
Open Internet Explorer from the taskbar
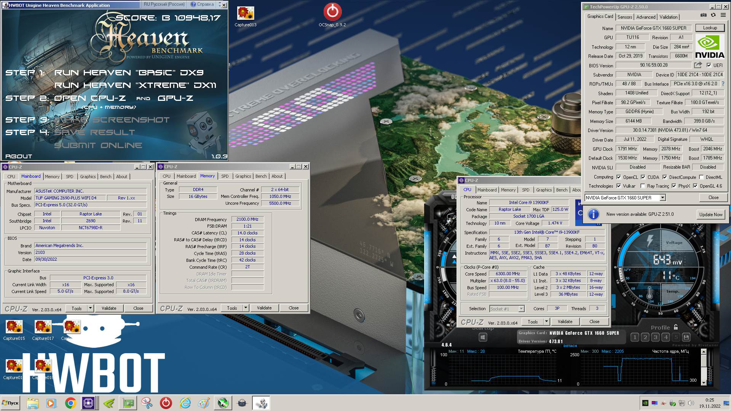click(185, 403)
